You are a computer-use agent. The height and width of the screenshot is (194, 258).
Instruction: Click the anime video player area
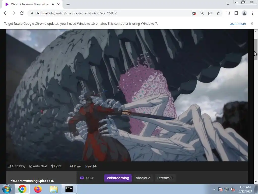pos(127,95)
